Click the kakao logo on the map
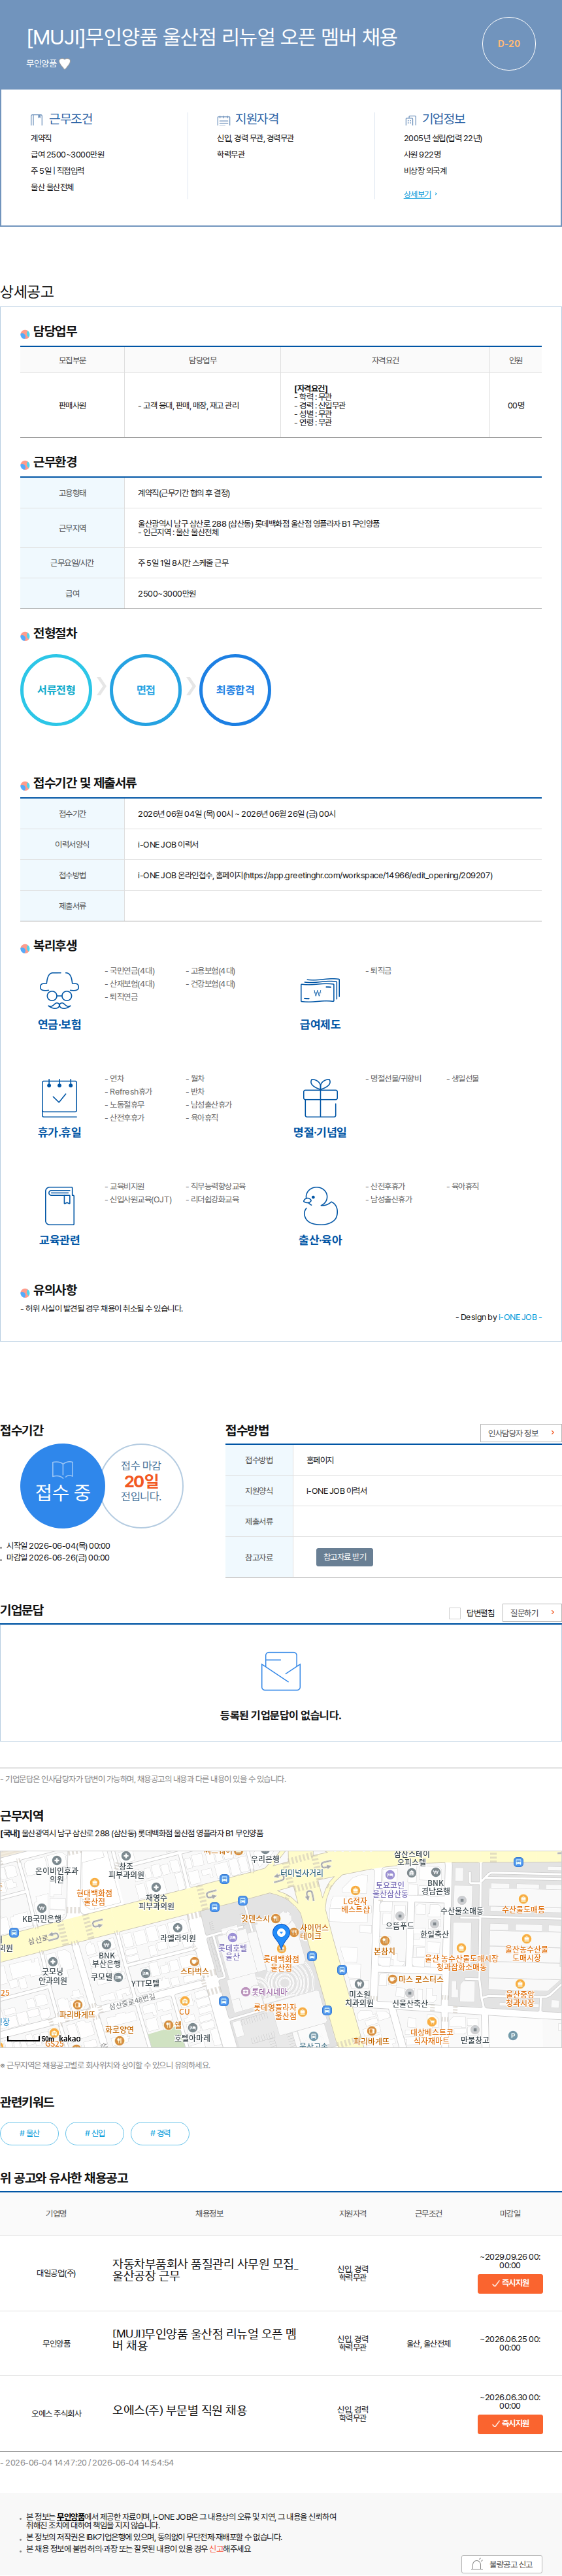This screenshot has width=562, height=2576. 69,2038
